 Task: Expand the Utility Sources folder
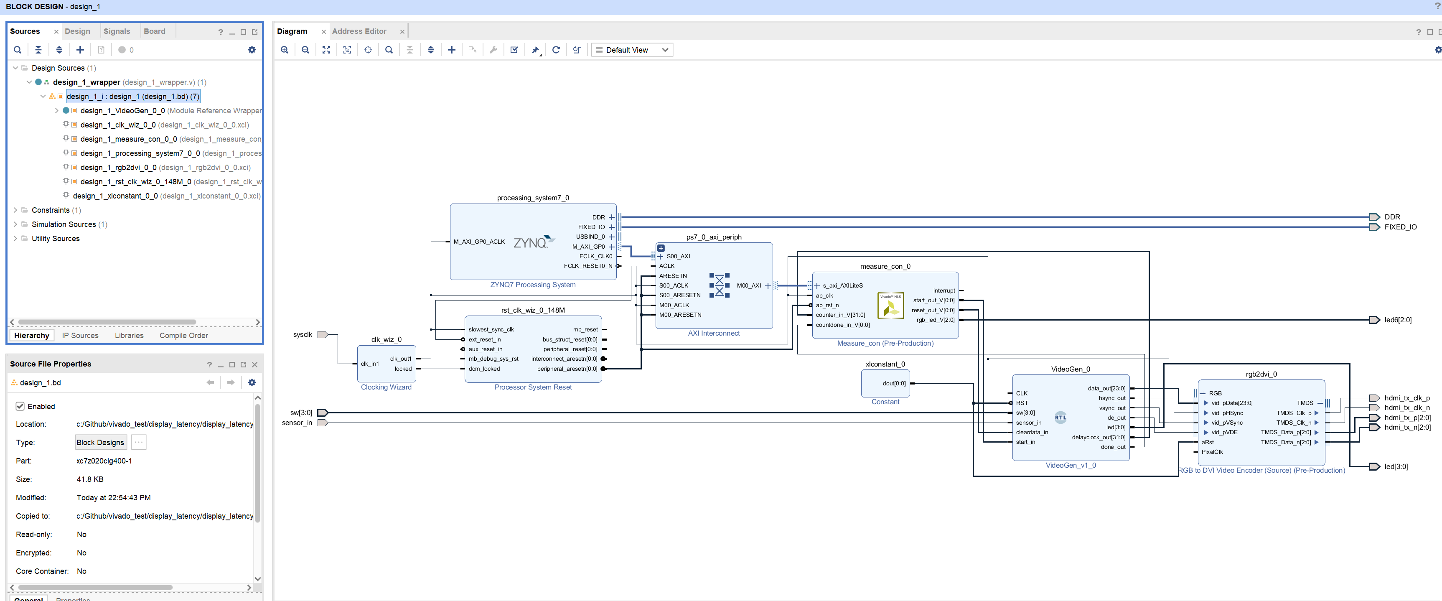pyautogui.click(x=16, y=239)
